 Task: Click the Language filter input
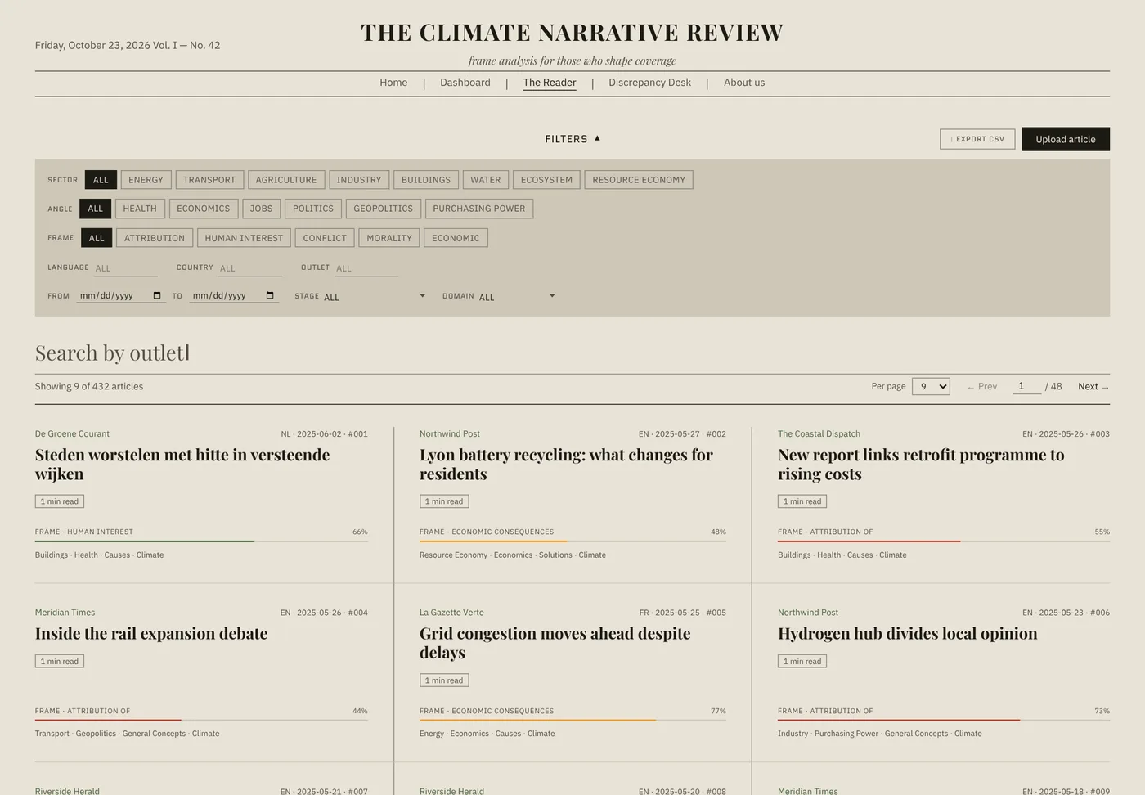pyautogui.click(x=125, y=267)
